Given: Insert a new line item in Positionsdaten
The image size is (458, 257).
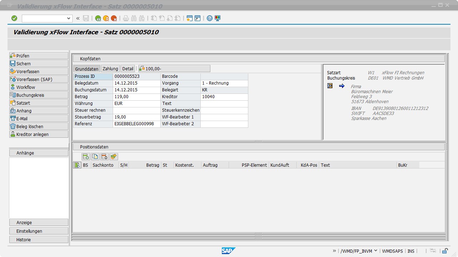Looking at the screenshot, I should click(x=86, y=156).
